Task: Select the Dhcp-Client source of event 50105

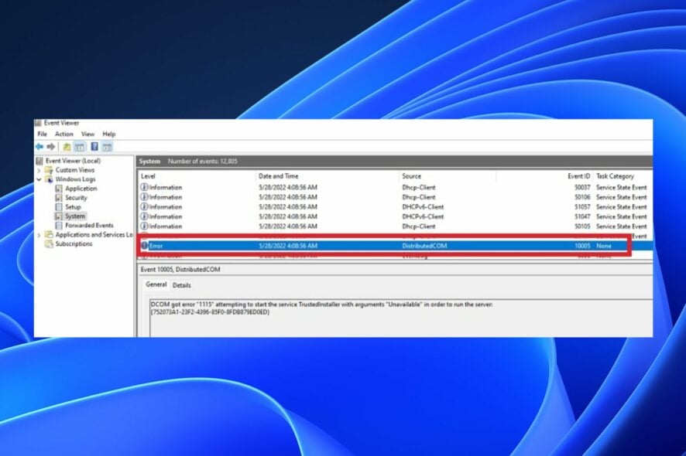Action: (x=419, y=226)
